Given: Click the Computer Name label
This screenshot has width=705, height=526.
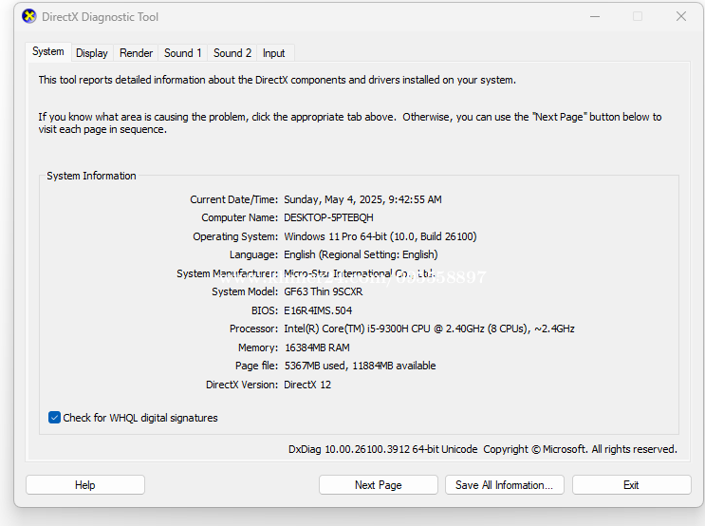Looking at the screenshot, I should click(x=240, y=217).
